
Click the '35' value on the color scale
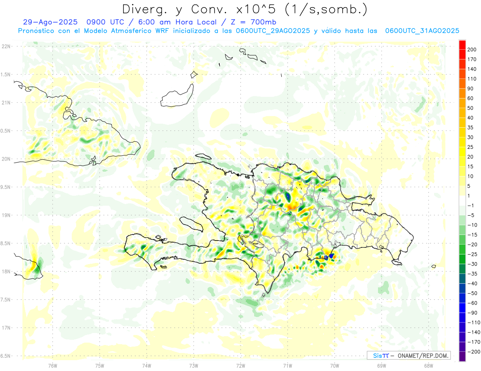tap(471, 128)
